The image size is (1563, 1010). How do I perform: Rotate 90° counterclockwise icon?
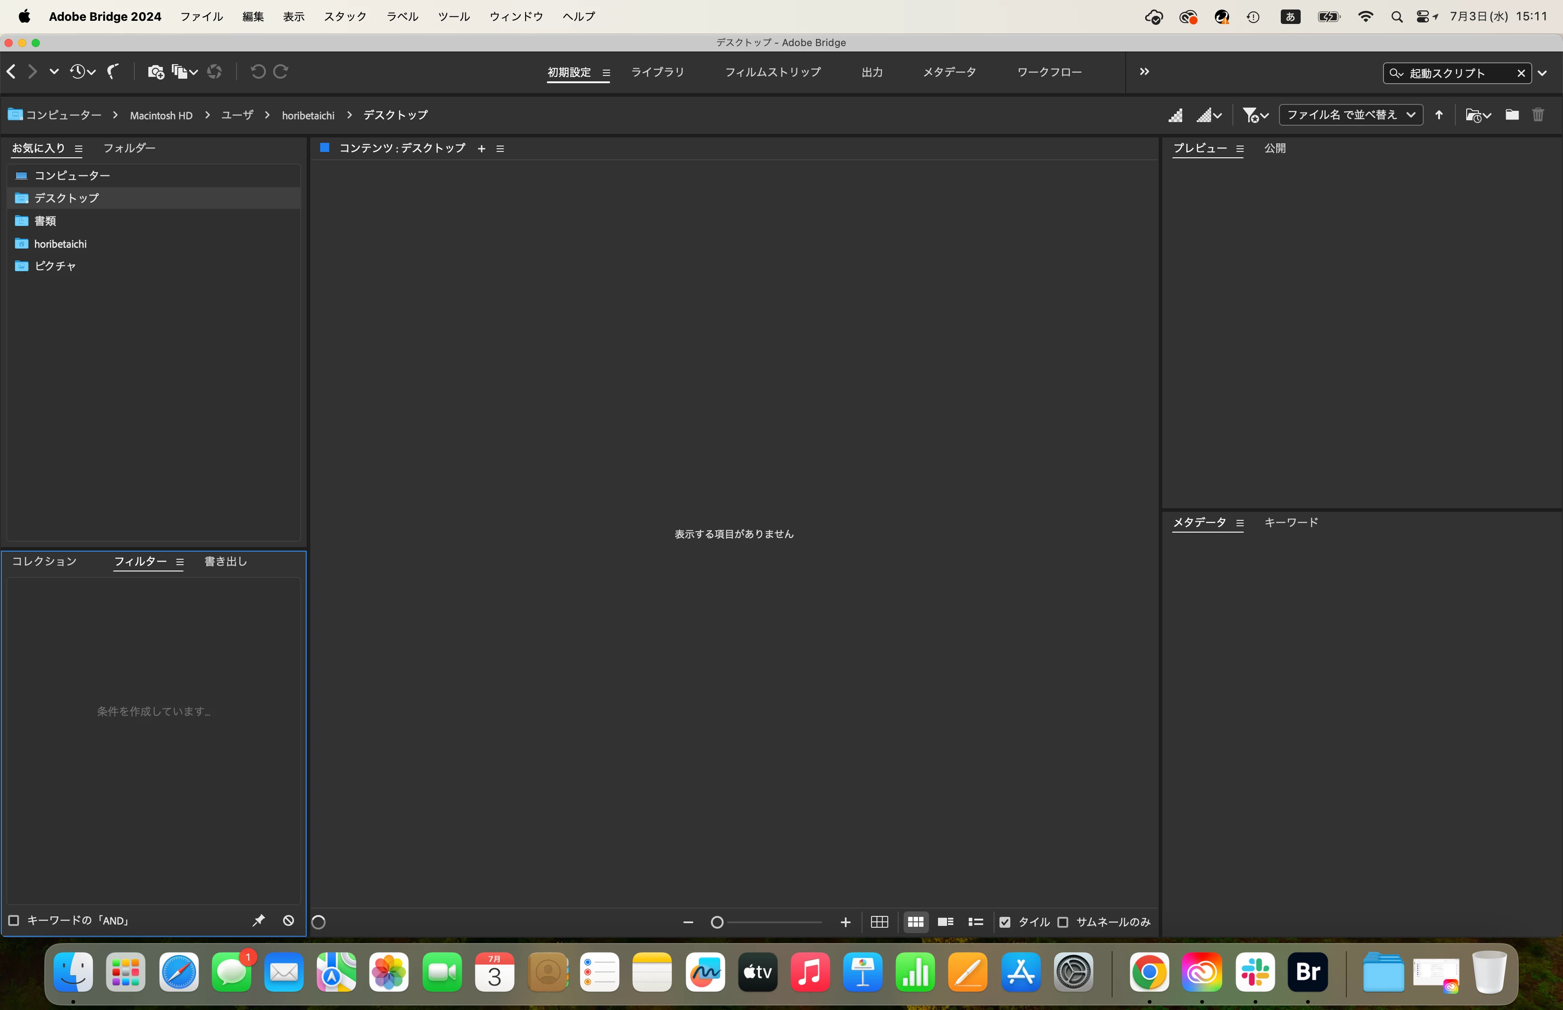258,71
